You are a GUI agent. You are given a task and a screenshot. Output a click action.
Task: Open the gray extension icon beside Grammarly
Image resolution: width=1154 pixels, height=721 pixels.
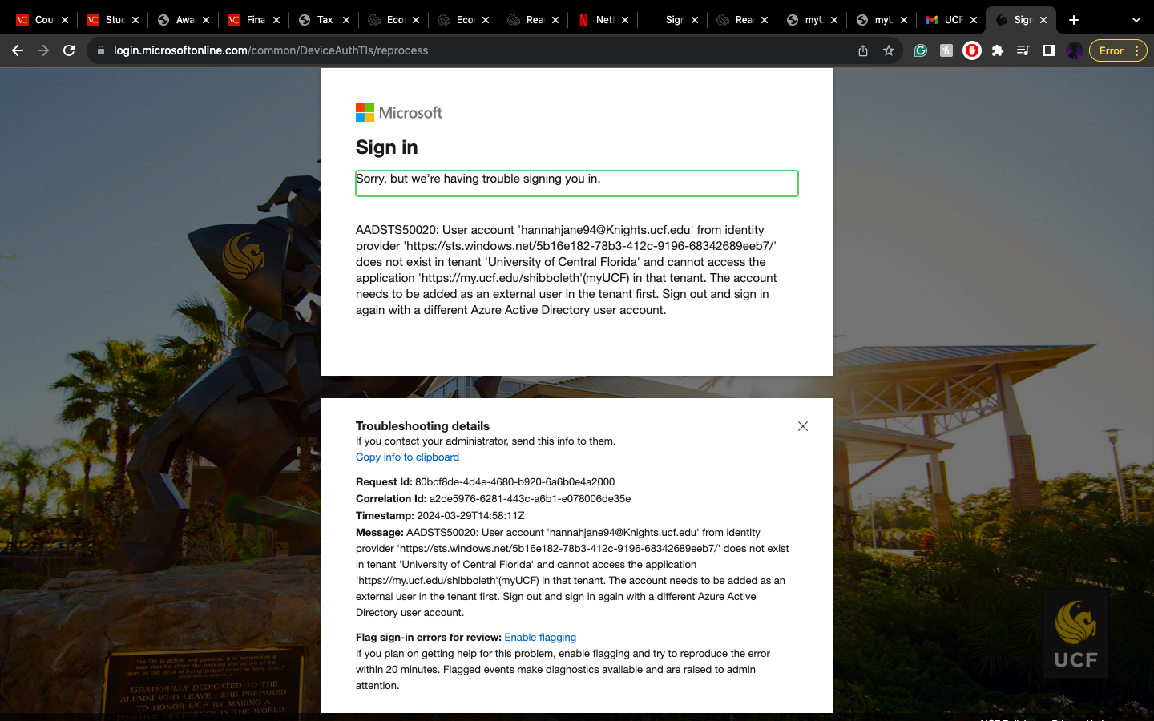coord(946,50)
